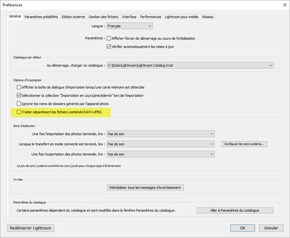290x238 pixels.
Task: Click the Invites group label
Action: 18,179
